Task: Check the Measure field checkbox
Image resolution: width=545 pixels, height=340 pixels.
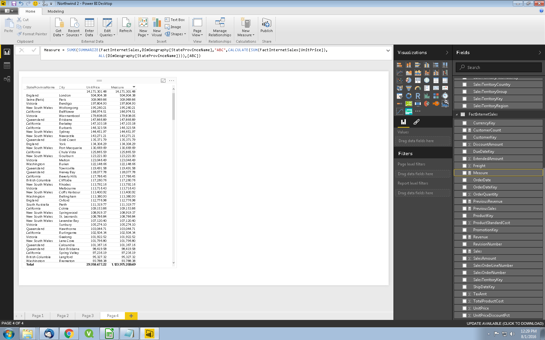Action: click(465, 173)
